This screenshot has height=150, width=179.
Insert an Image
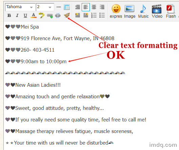(x=130, y=11)
